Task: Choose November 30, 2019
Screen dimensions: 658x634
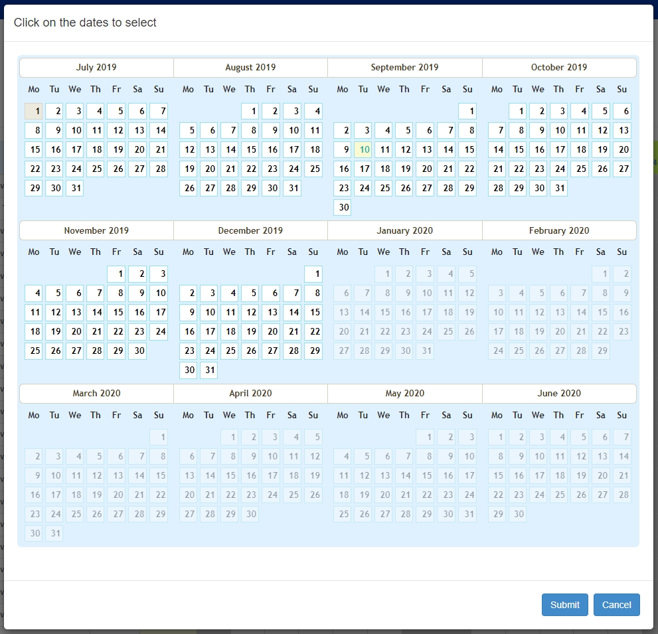Action: [137, 351]
